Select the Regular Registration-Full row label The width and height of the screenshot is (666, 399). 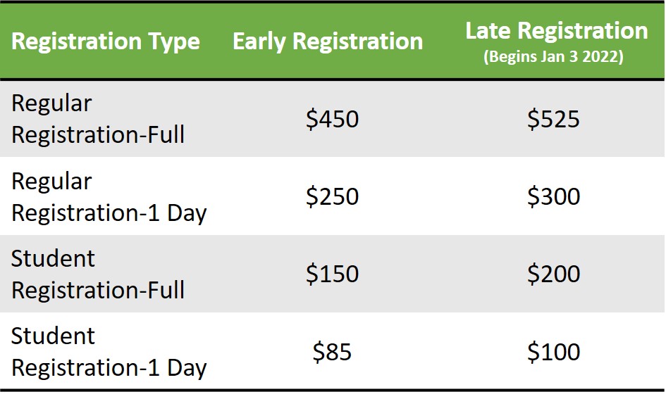coord(98,118)
